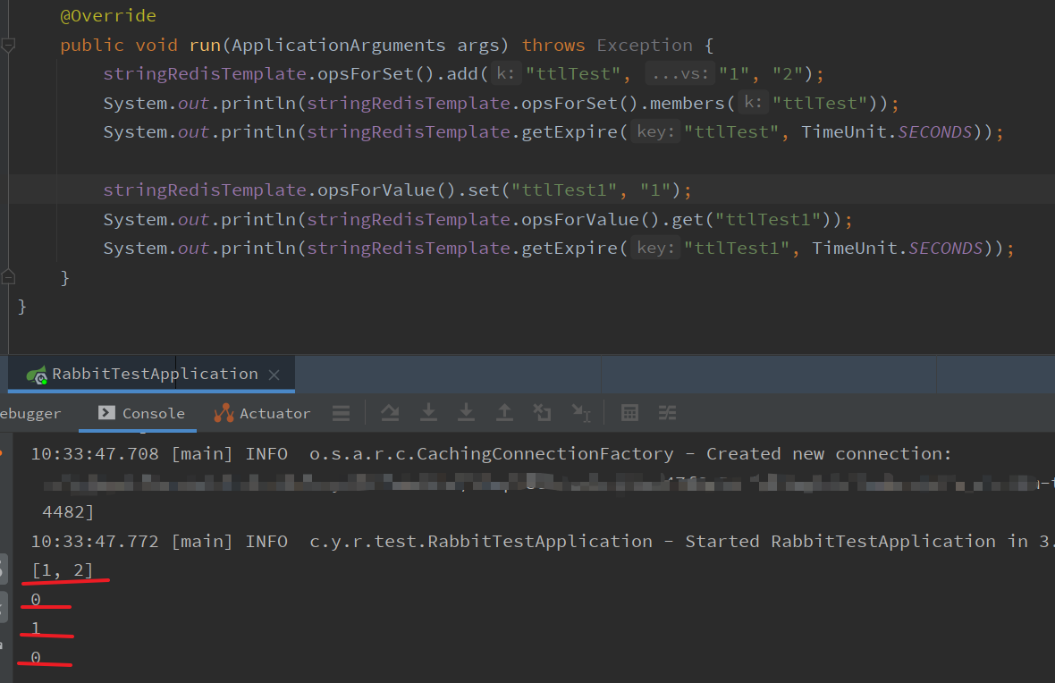This screenshot has height=683, width=1055.
Task: Close the RabbitTestApplication run tab
Action: pos(274,374)
